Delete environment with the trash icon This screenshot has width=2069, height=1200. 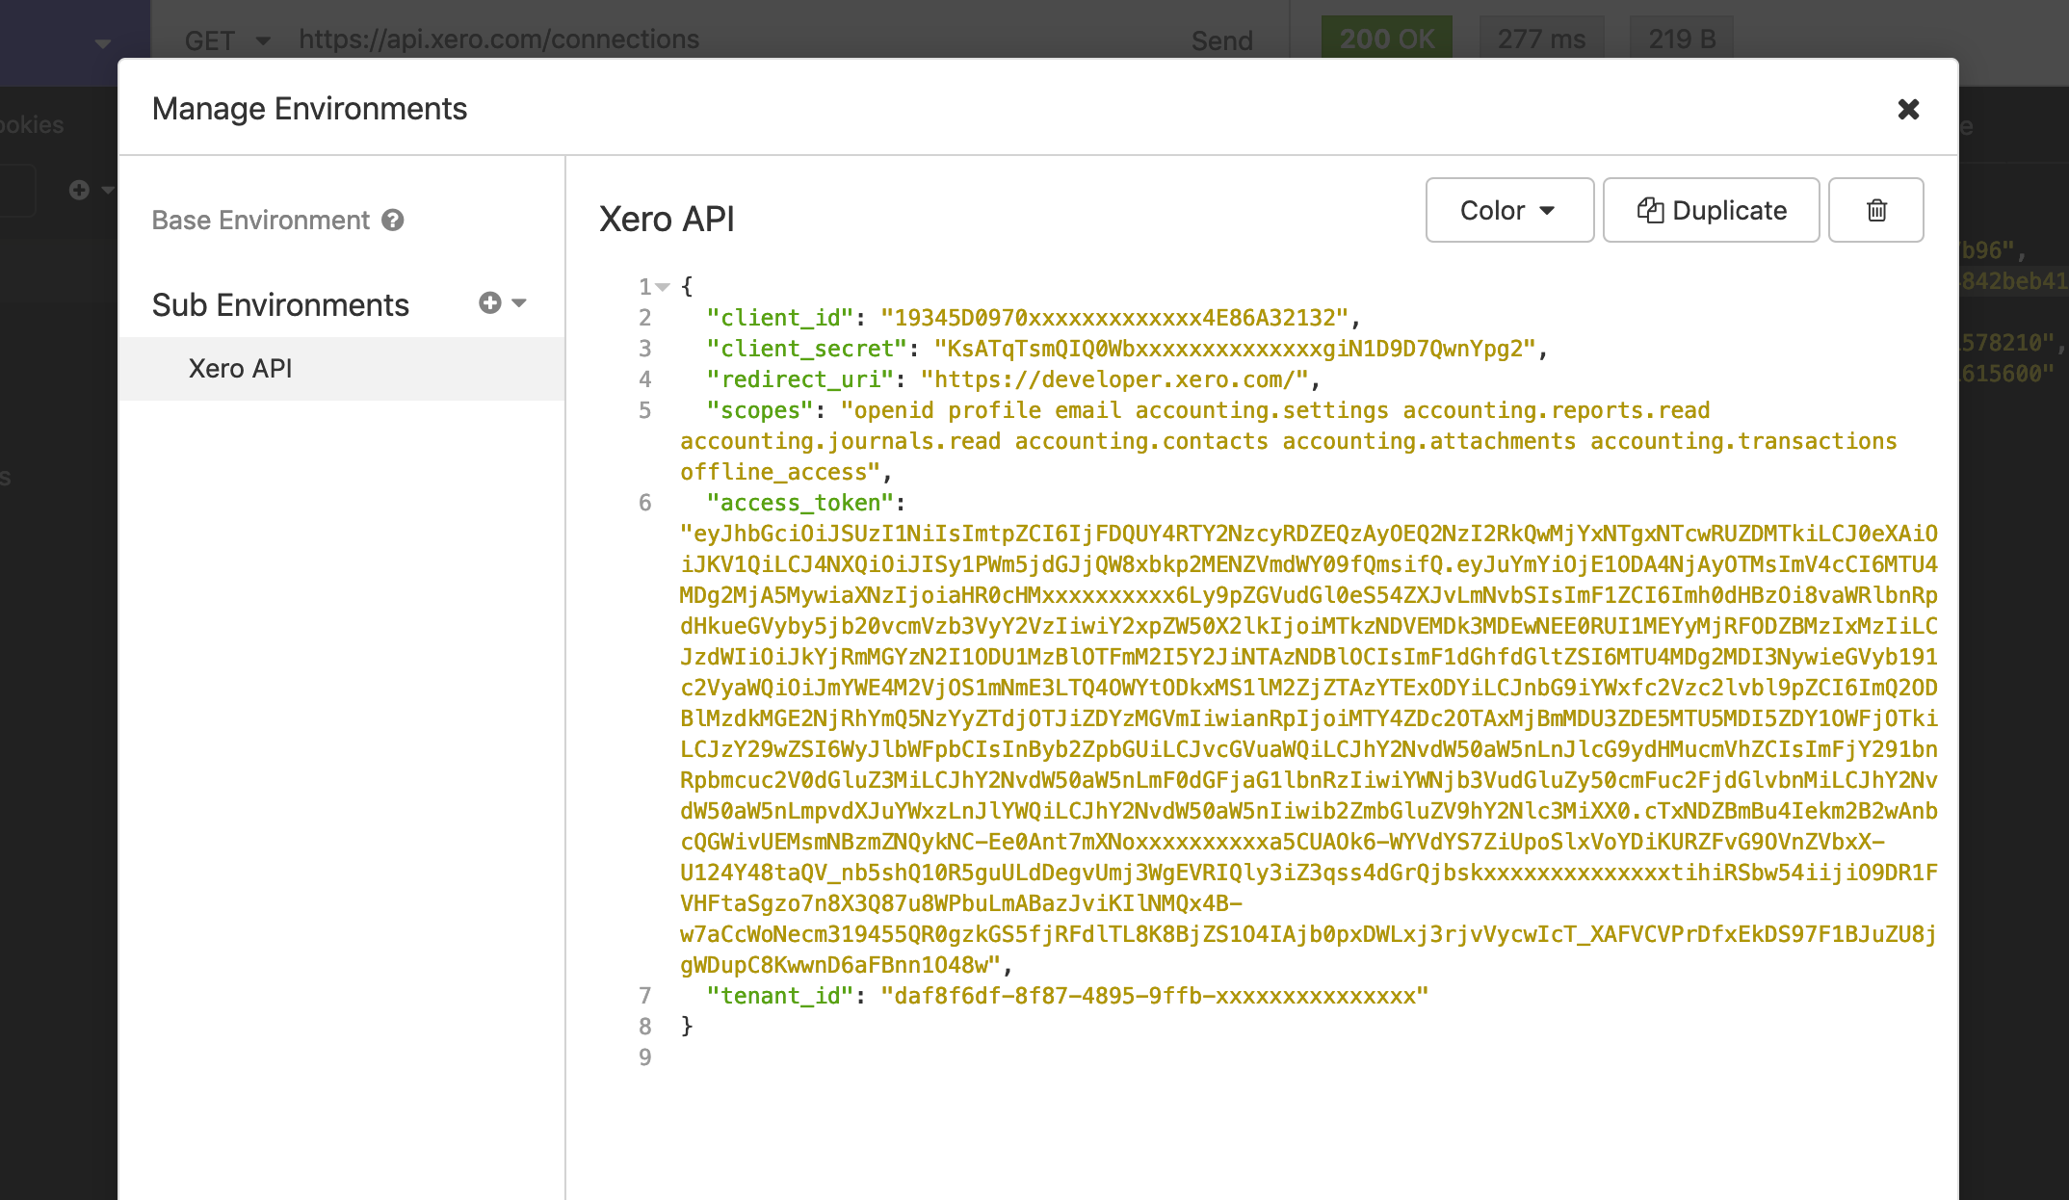pos(1875,210)
